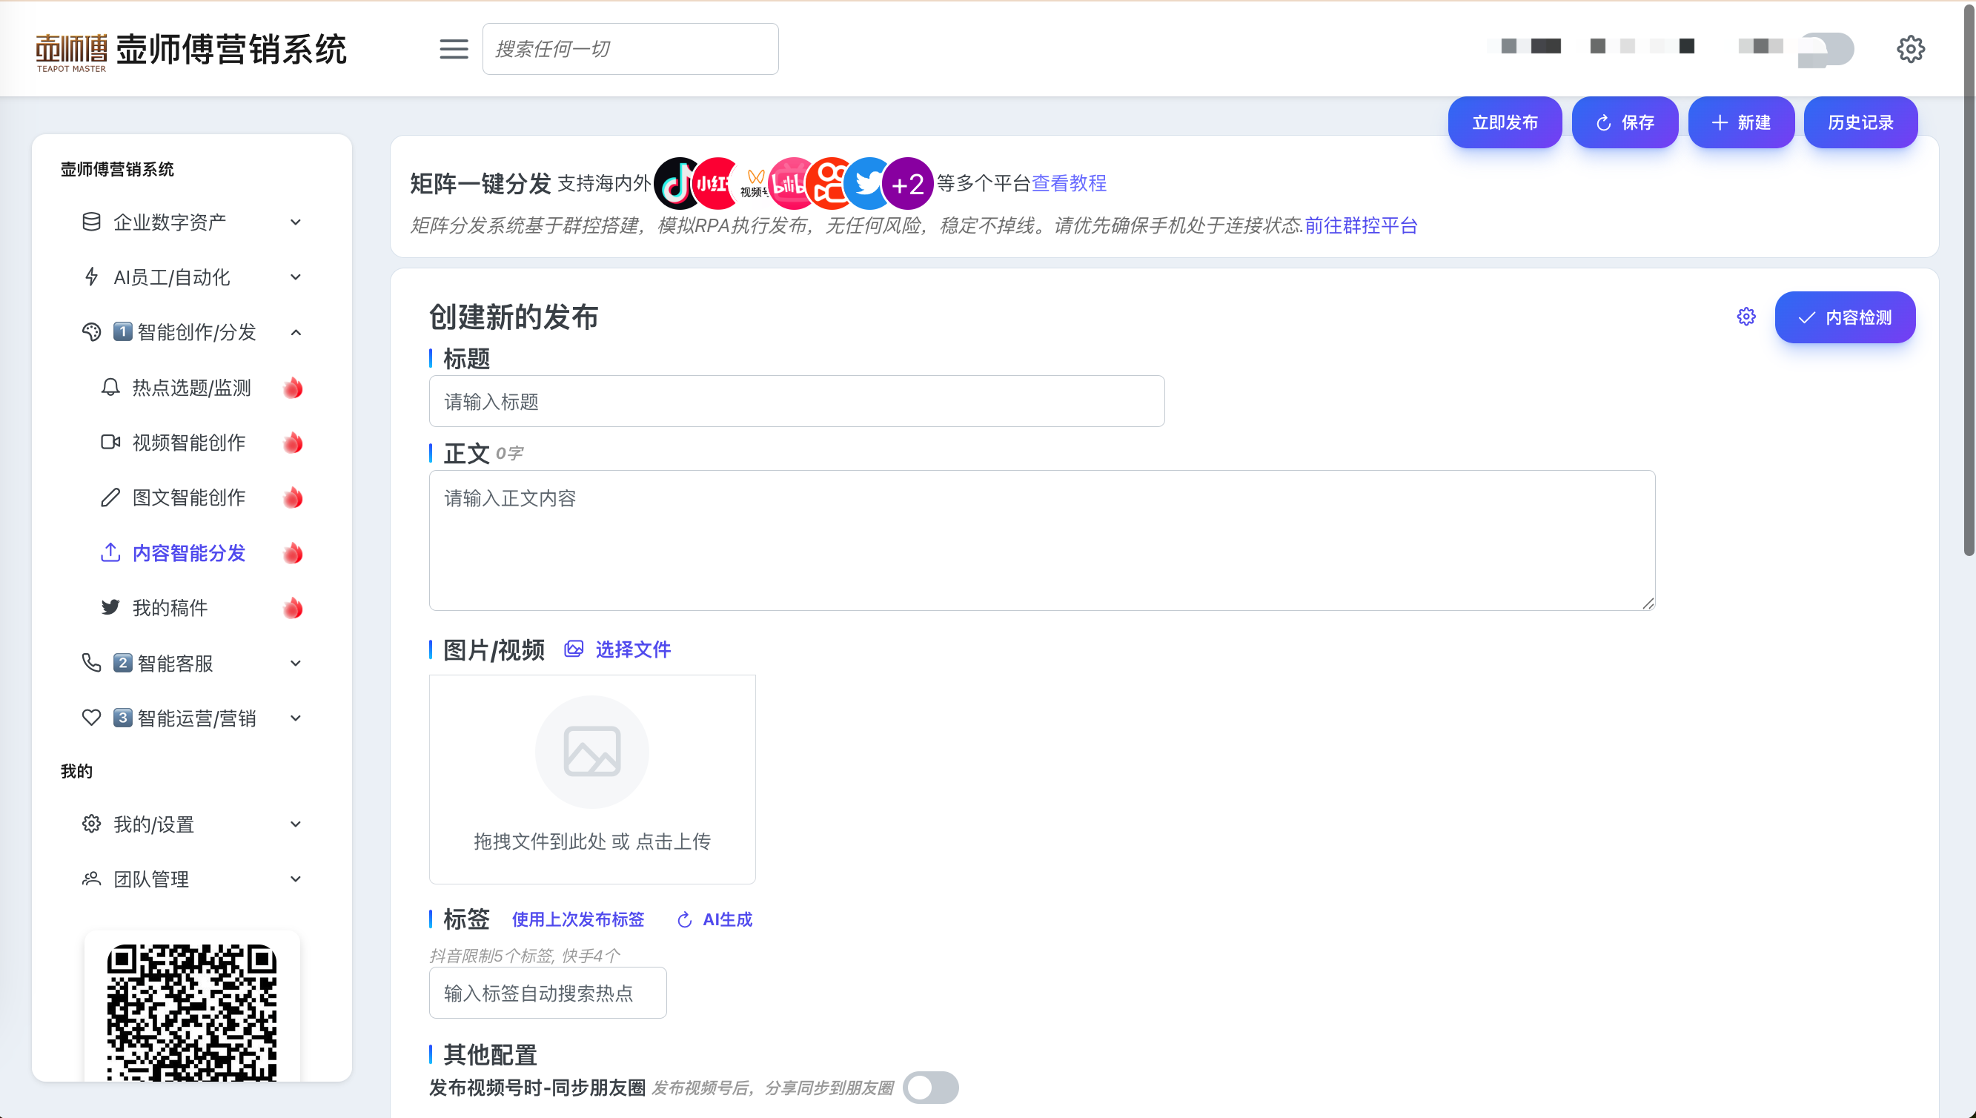Open 热点选题/监测 menu item

(192, 388)
